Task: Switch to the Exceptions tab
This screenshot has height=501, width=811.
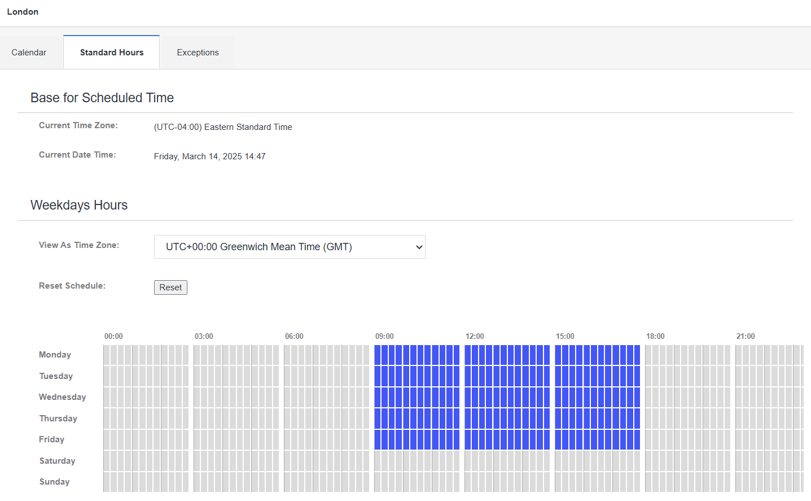Action: click(198, 53)
